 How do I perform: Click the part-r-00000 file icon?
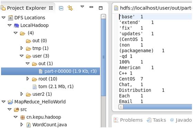(40, 71)
